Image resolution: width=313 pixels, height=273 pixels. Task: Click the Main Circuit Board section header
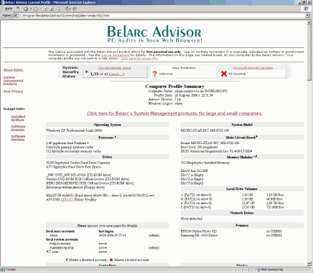[242, 137]
